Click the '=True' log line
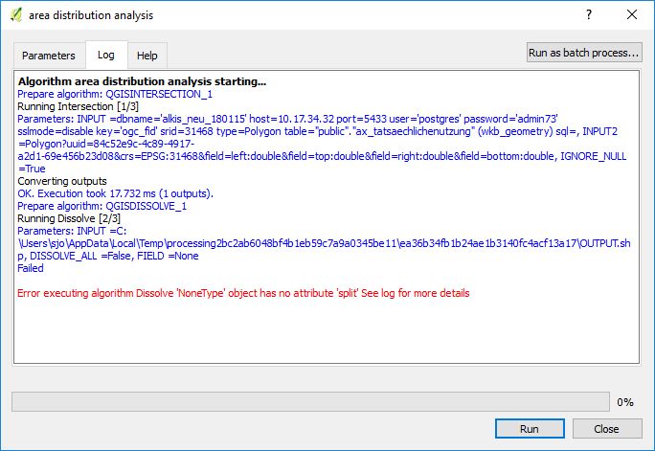Viewport: 655px width, 451px height. coord(32,169)
